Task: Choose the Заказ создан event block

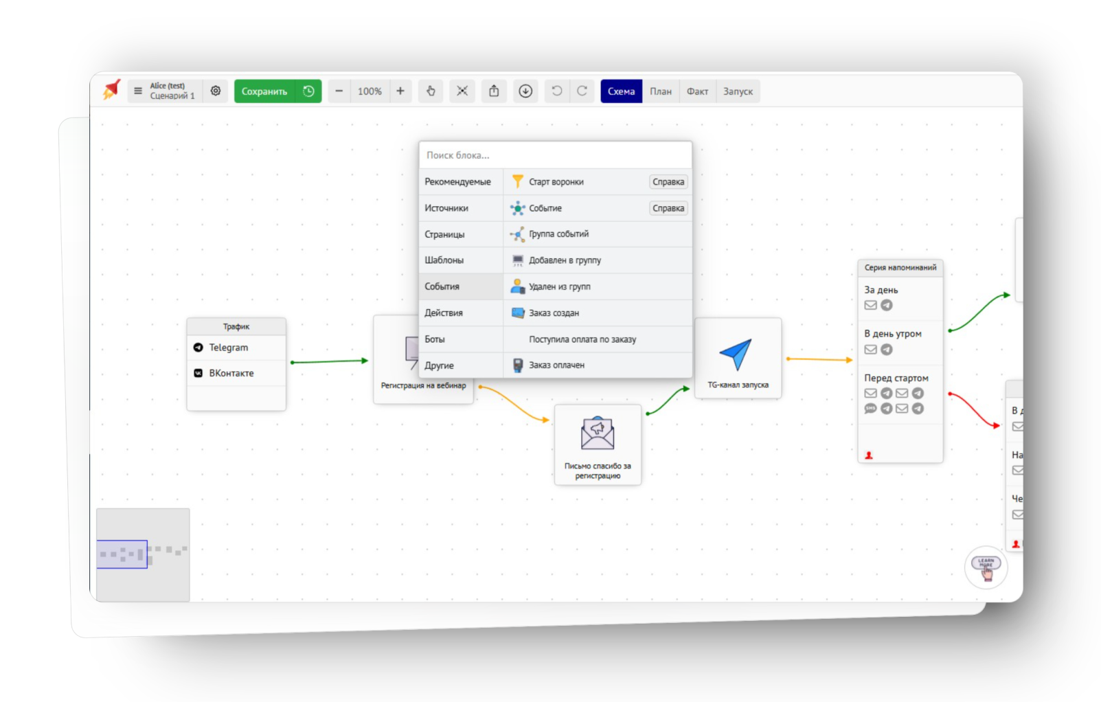Action: tap(554, 313)
